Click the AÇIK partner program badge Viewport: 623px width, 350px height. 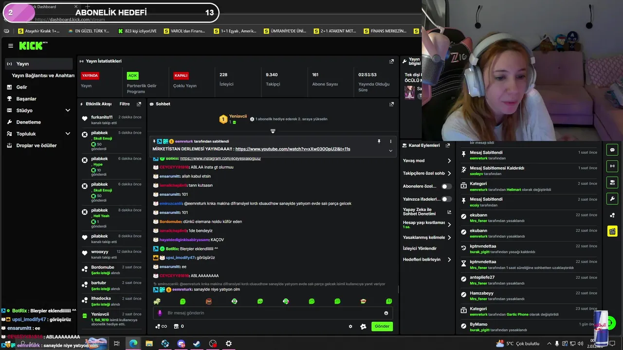pyautogui.click(x=133, y=75)
